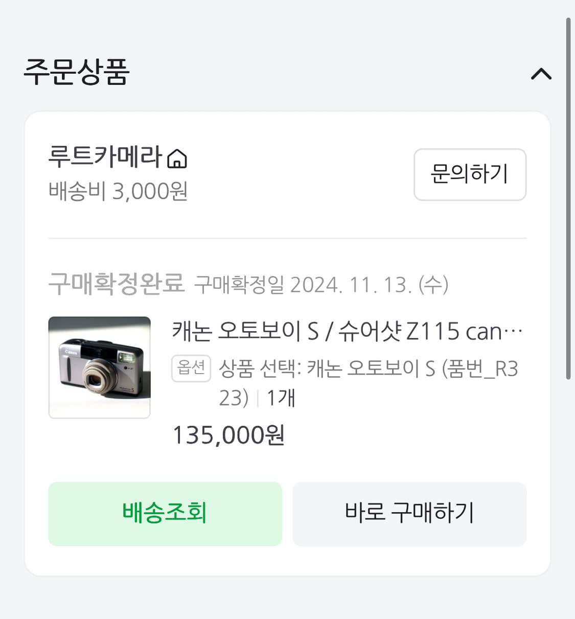575x619 pixels.
Task: Collapse the 주문상품 section with the chevron
Action: [541, 74]
